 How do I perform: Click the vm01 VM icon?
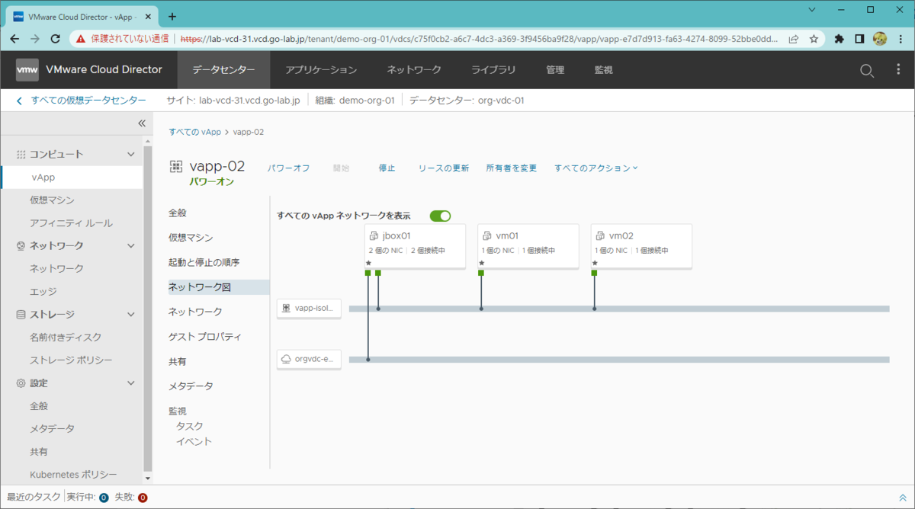point(486,236)
